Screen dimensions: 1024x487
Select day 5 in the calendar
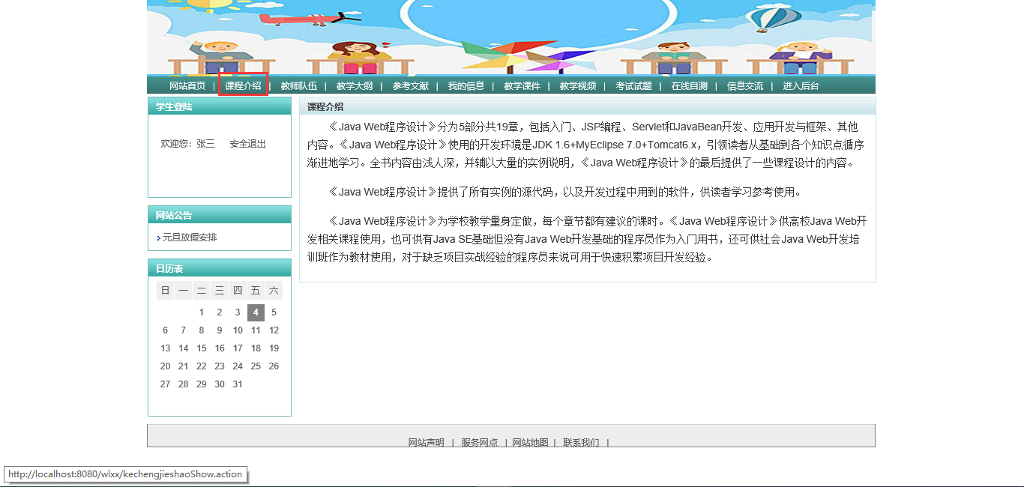(x=274, y=312)
